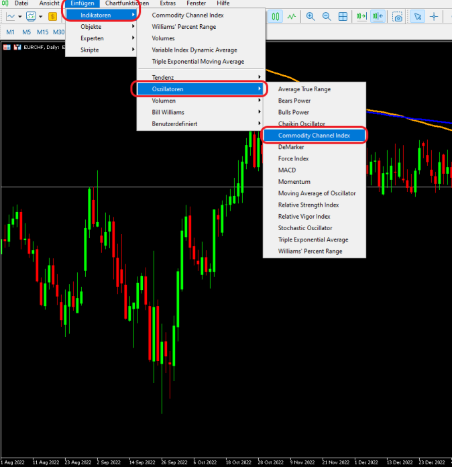Click the tile windows grid icon
Image resolution: width=452 pixels, height=467 pixels.
point(343,16)
